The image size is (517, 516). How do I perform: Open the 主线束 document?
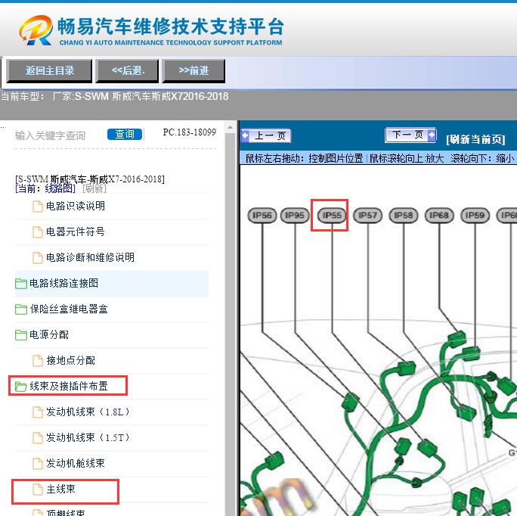(61, 490)
